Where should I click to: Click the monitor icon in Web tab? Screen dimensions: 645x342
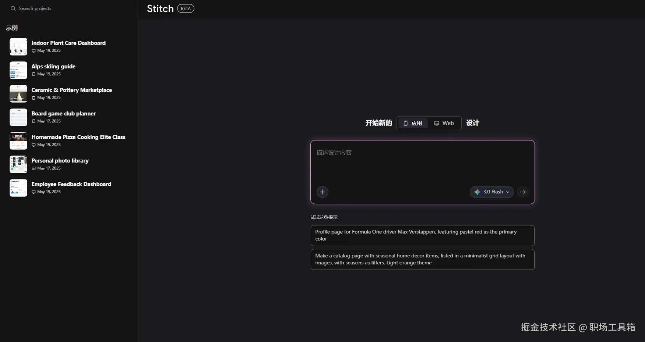point(437,123)
